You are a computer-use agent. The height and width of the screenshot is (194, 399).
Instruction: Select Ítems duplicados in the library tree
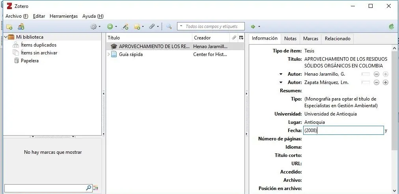(x=39, y=45)
